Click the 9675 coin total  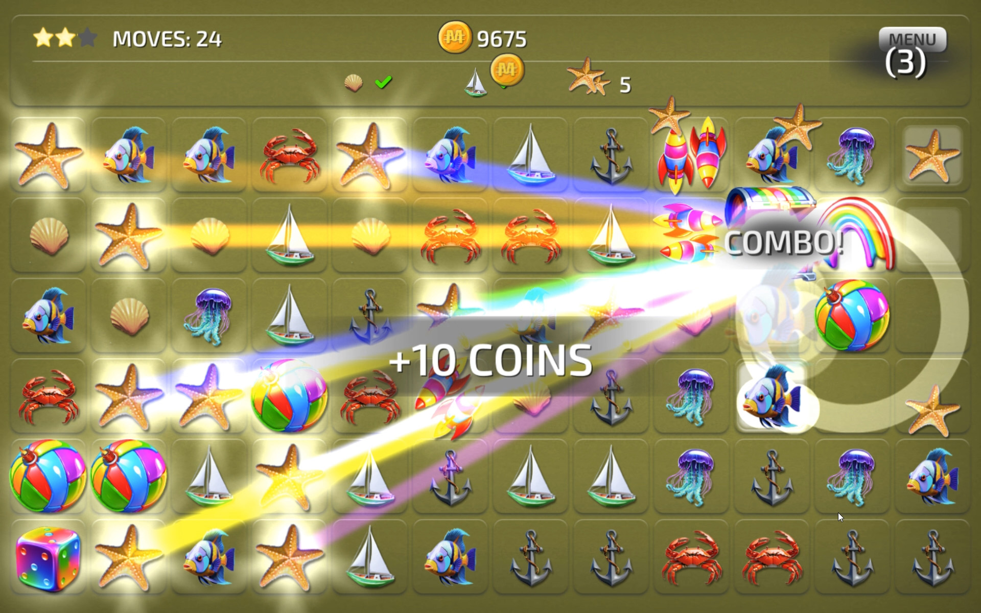(502, 39)
